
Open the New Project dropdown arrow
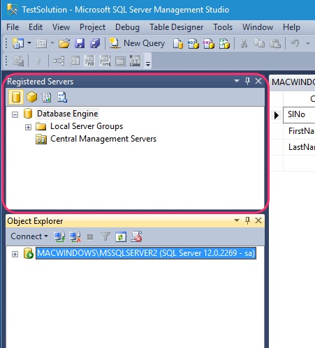pos(29,43)
